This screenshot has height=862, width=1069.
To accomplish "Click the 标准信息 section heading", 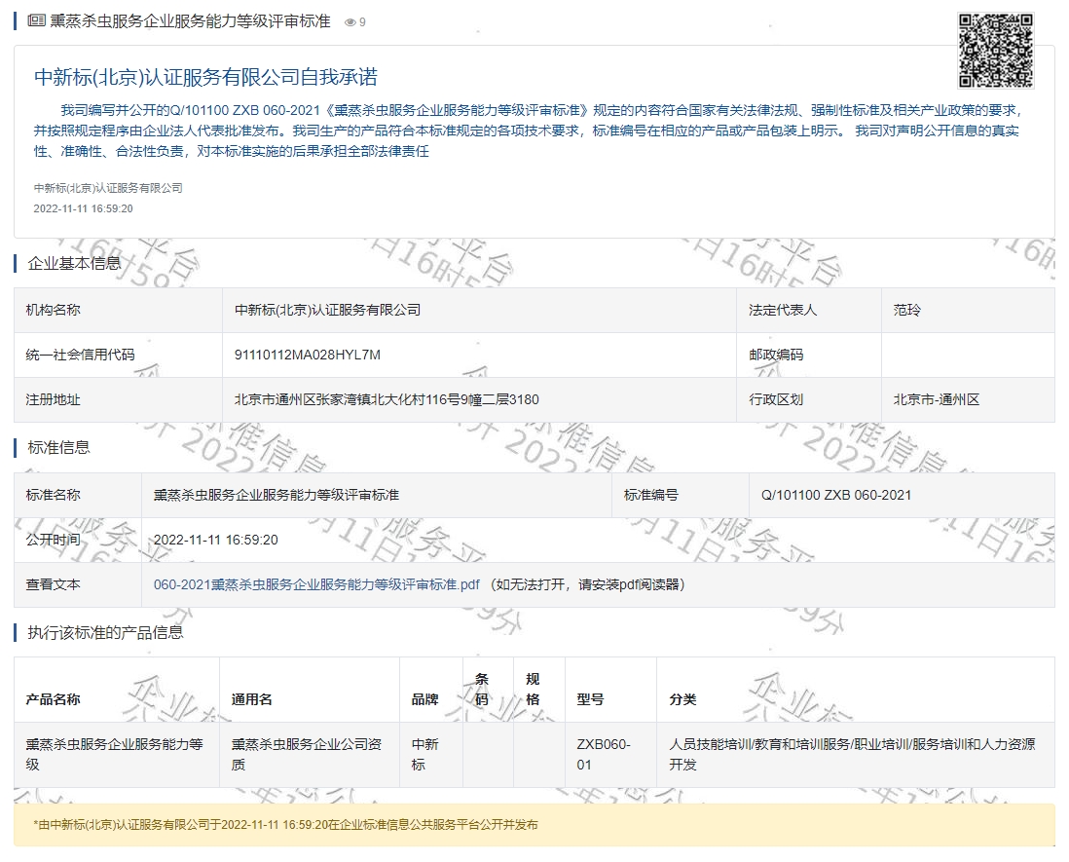I will tap(58, 447).
